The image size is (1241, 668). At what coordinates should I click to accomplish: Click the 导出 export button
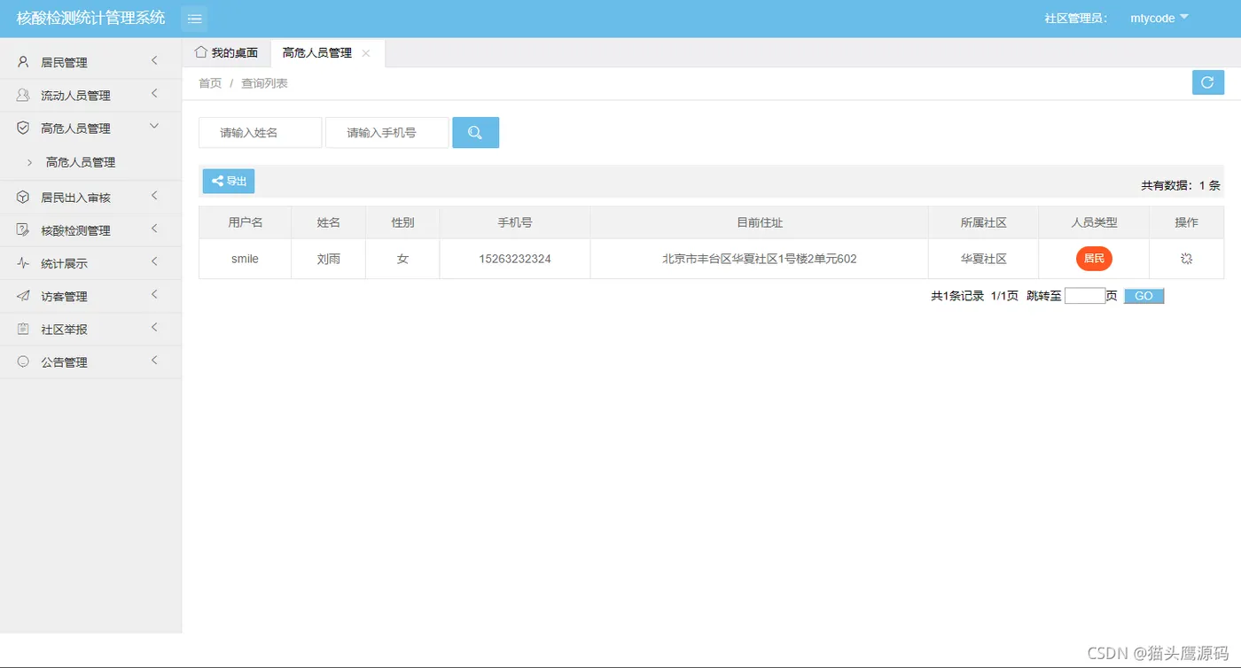click(229, 182)
